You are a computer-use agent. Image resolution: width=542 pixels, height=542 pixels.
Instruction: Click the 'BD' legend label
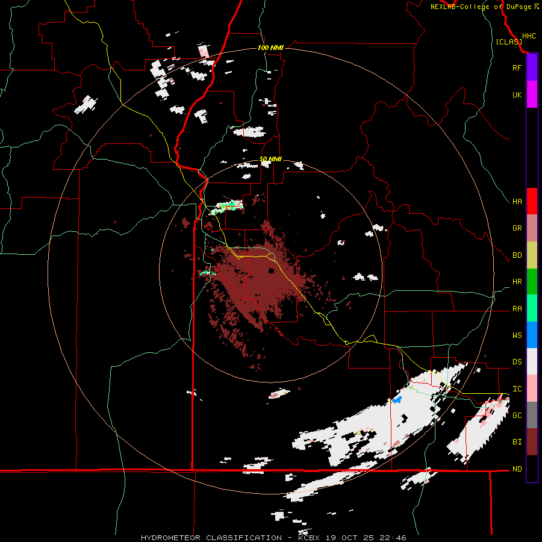point(517,255)
